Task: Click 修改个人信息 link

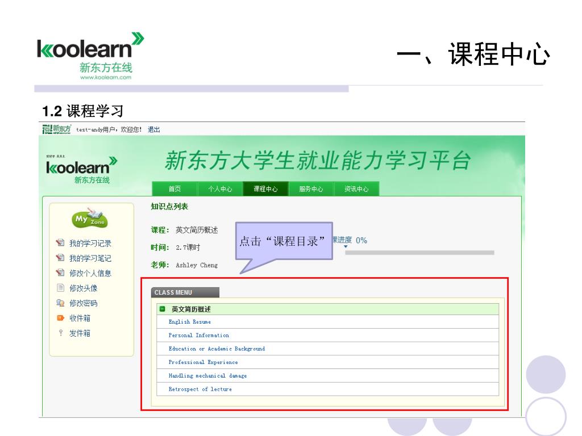Action: pos(90,273)
